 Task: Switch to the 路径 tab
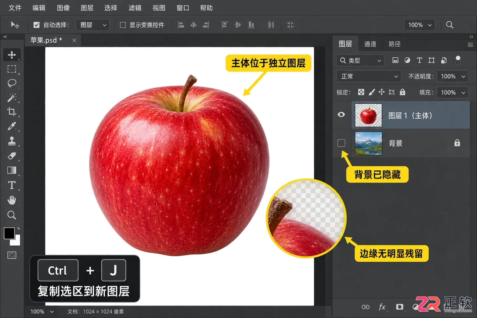click(395, 44)
